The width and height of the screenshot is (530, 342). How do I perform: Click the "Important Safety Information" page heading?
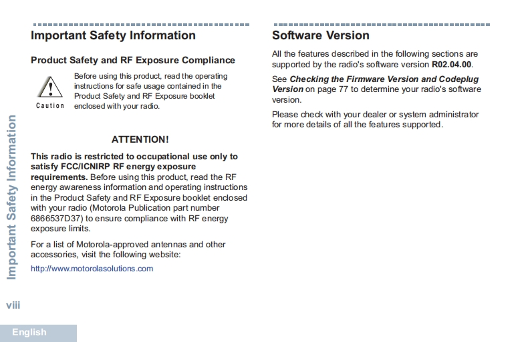(x=113, y=35)
